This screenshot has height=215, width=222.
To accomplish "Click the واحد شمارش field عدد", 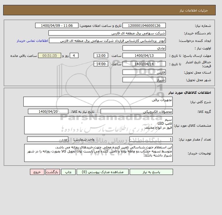I will (48, 139).
